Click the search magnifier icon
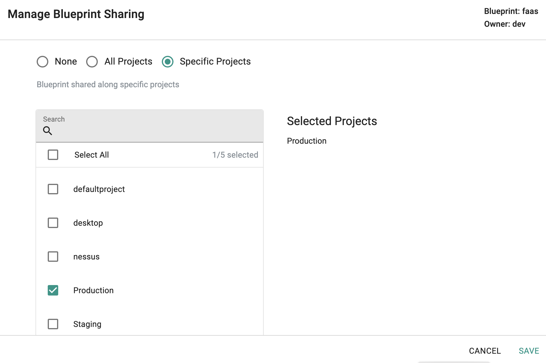The width and height of the screenshot is (546, 363). [48, 131]
